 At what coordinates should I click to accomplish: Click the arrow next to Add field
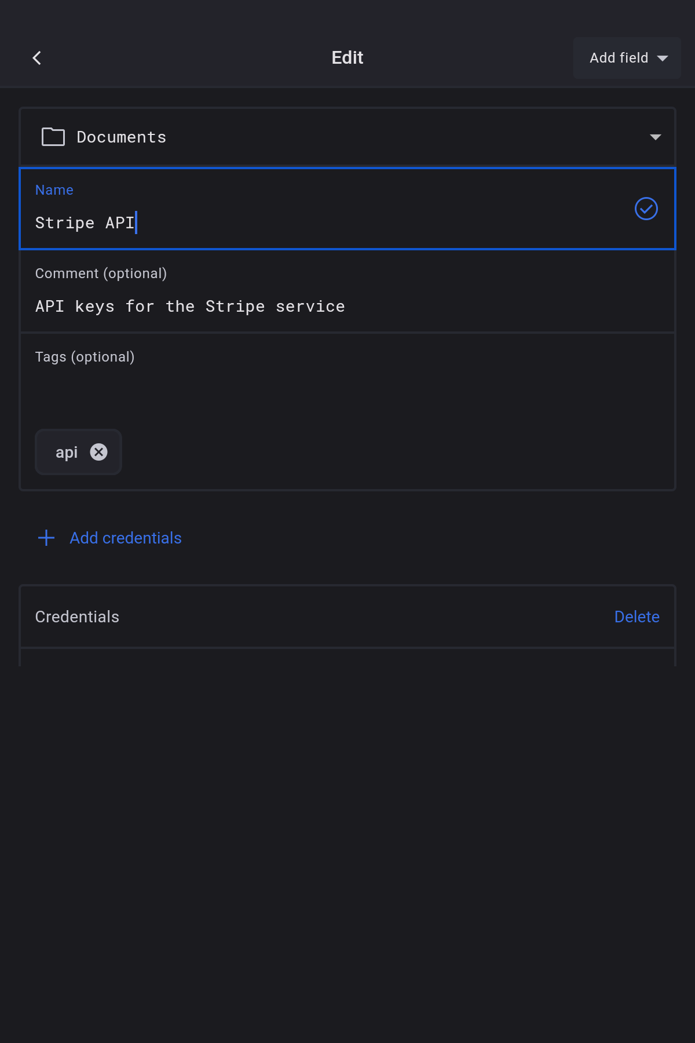click(x=663, y=58)
